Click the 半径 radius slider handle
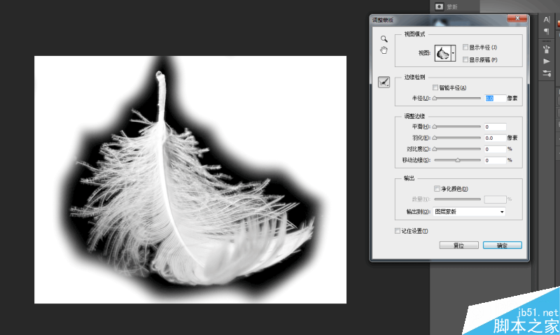The height and width of the screenshot is (335, 560). [x=434, y=98]
